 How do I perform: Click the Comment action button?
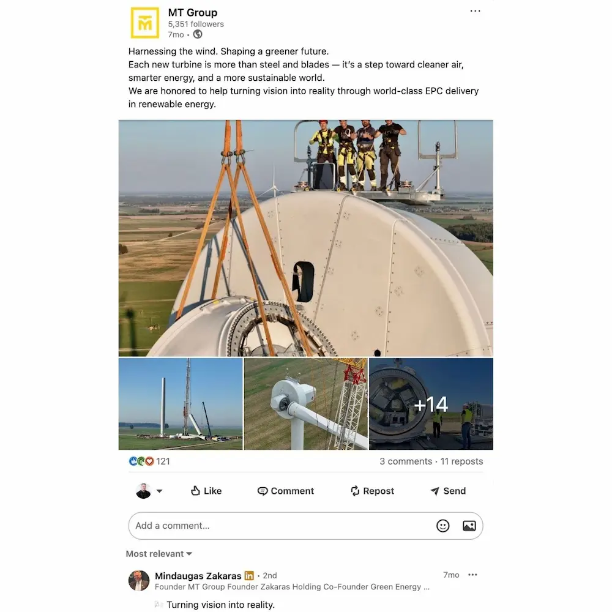286,491
